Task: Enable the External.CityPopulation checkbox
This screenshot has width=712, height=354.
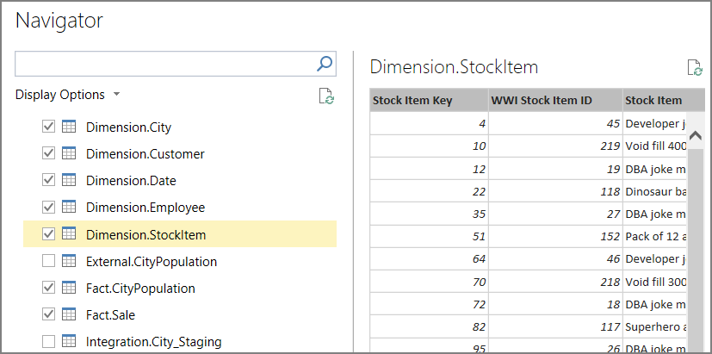Action: coord(49,261)
